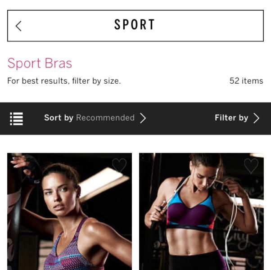Go back using the left arrow icon

(x=18, y=26)
